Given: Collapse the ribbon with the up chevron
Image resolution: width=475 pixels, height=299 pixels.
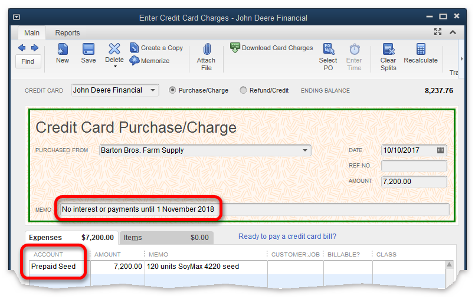Looking at the screenshot, I should coord(453,32).
